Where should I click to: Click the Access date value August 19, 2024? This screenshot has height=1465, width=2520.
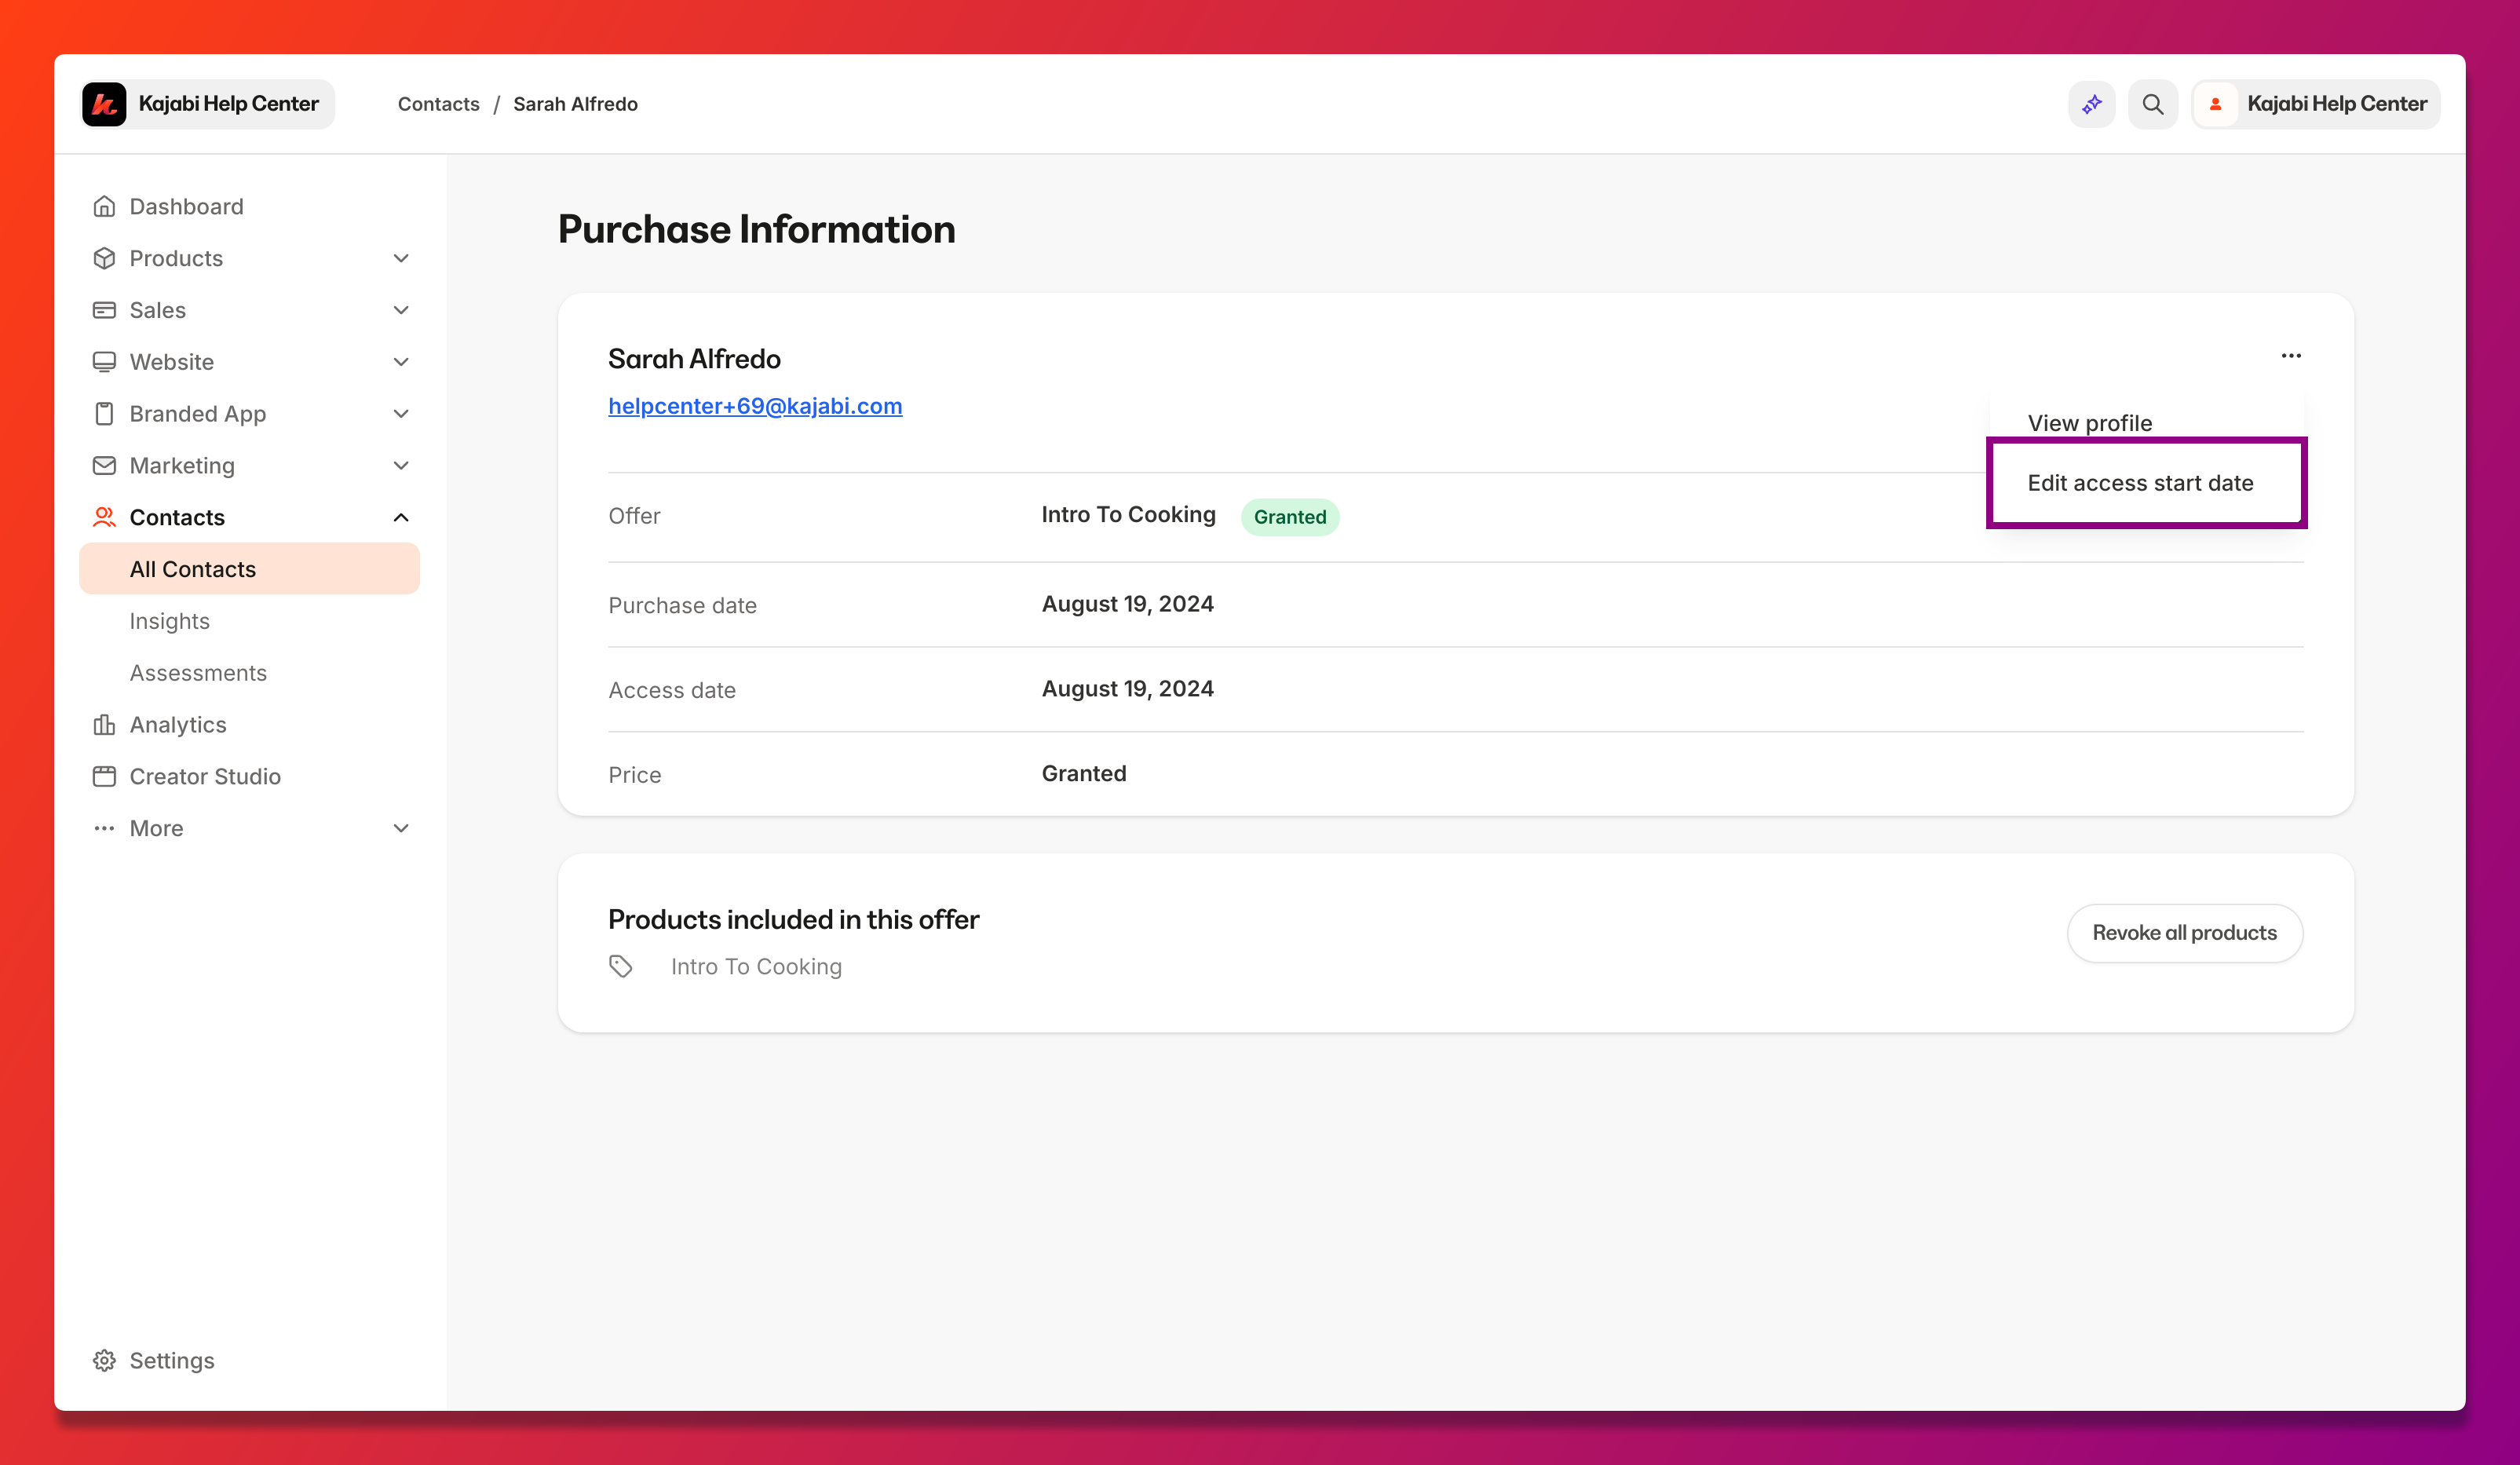(1127, 689)
